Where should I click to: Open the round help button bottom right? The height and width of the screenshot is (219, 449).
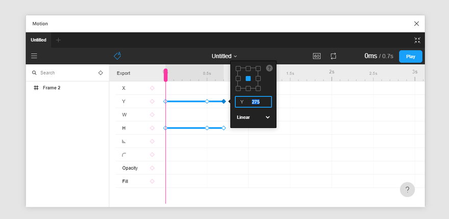coord(407,189)
